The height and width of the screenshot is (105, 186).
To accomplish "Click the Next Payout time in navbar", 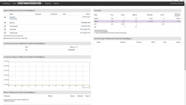I will 177,3.
